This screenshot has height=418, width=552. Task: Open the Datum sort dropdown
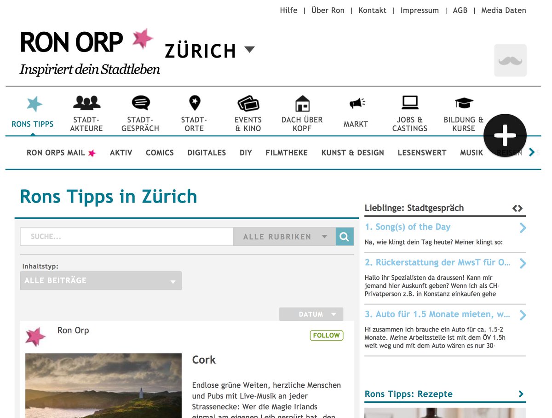point(311,314)
